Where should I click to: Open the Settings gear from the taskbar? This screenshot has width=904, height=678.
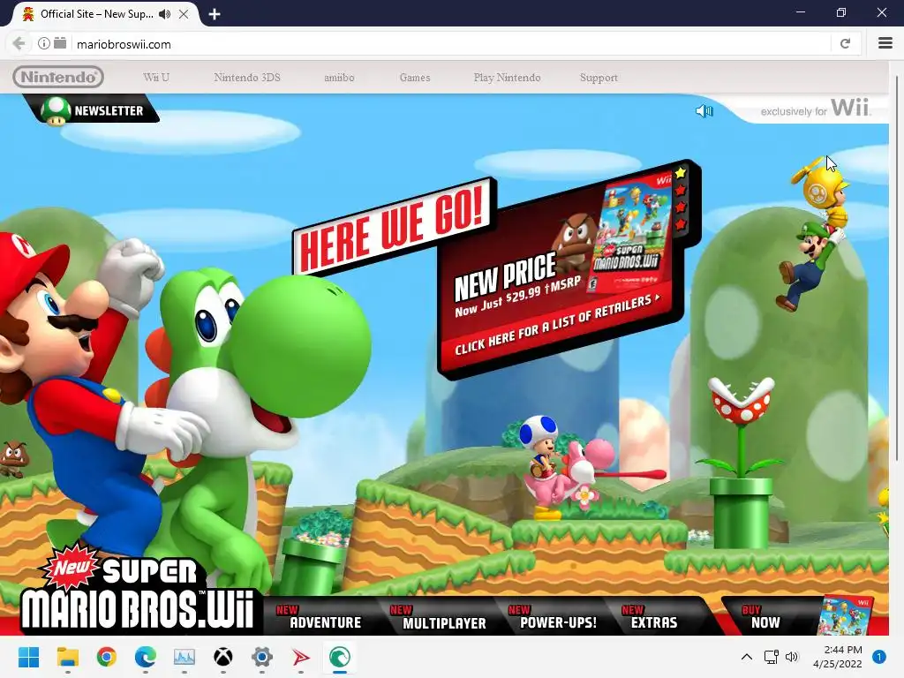pyautogui.click(x=261, y=657)
